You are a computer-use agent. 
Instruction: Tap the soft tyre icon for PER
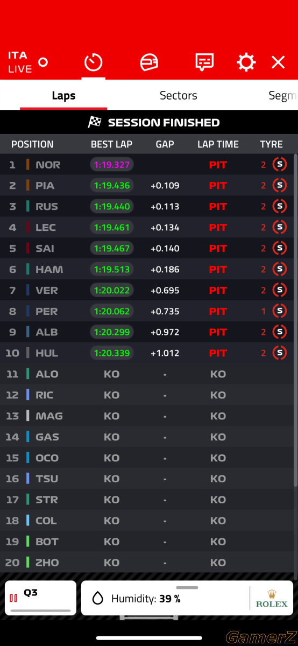(x=279, y=311)
